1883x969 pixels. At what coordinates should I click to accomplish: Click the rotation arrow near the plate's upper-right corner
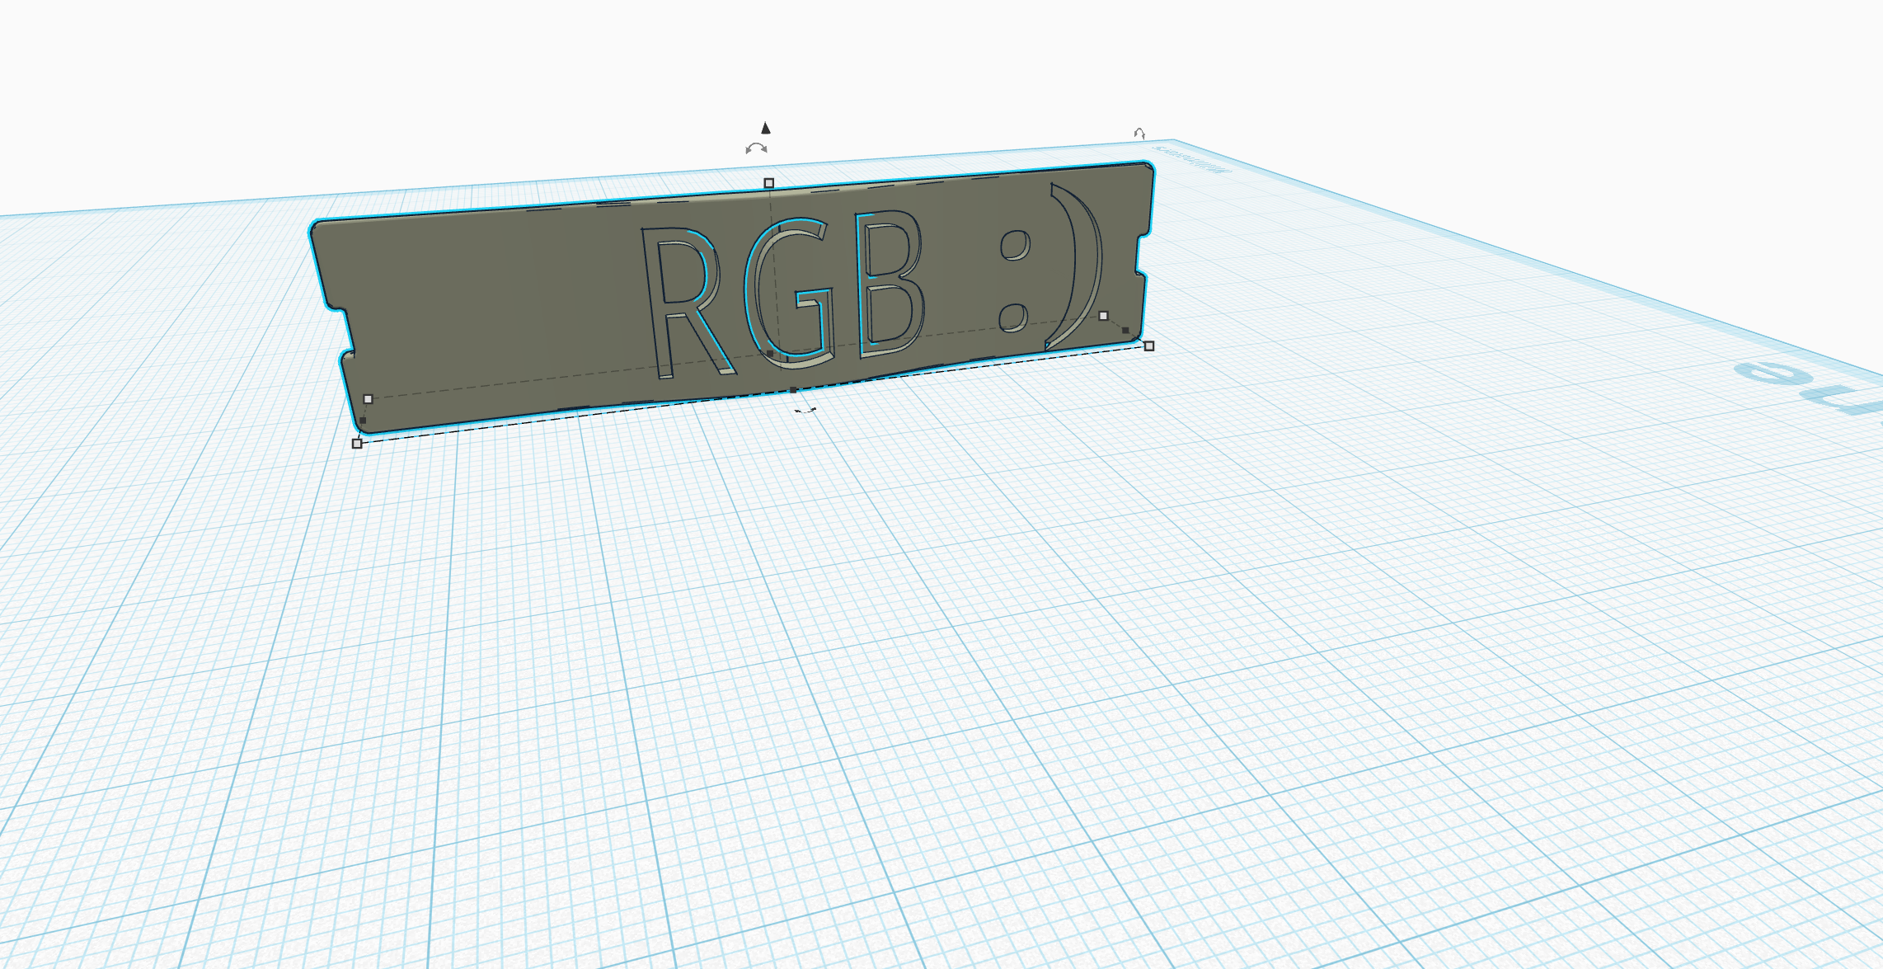1139,133
